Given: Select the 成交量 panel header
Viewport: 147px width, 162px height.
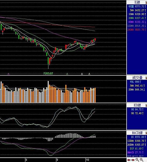Looking at the screenshot, I should 137,78.
